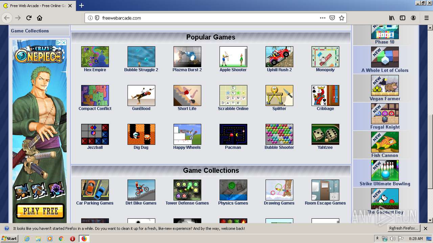Switch to Firefox taskbar button
The height and width of the screenshot is (243, 433).
click(84, 239)
